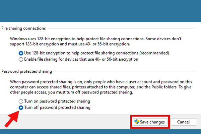Viewport: 201px width, 134px height.
Task: Click the divider line beside File sharing connections
Action: point(121,28)
